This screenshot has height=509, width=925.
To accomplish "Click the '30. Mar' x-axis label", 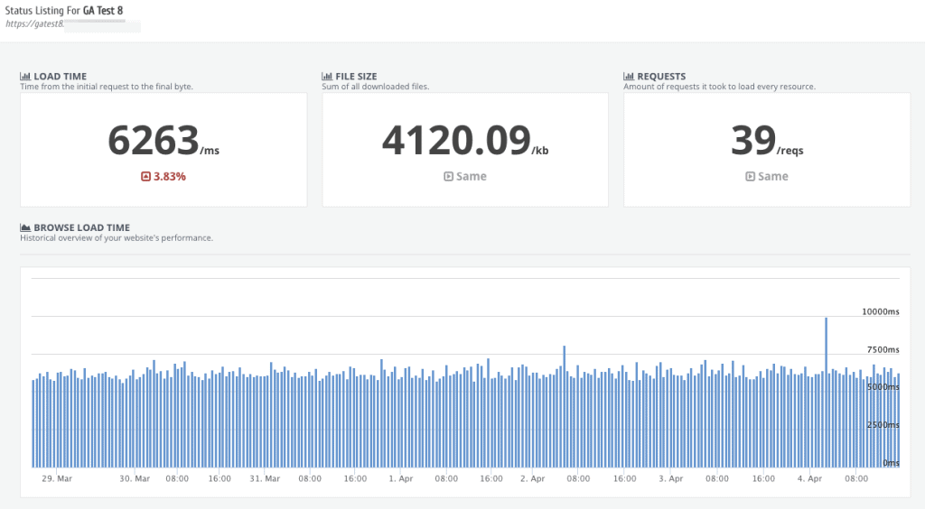I will (135, 478).
